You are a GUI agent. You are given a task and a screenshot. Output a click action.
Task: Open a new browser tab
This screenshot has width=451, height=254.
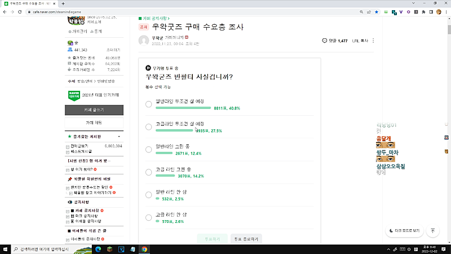63,4
